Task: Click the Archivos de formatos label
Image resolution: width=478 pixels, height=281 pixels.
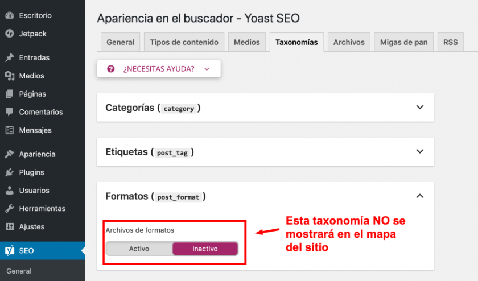Action: 140,230
